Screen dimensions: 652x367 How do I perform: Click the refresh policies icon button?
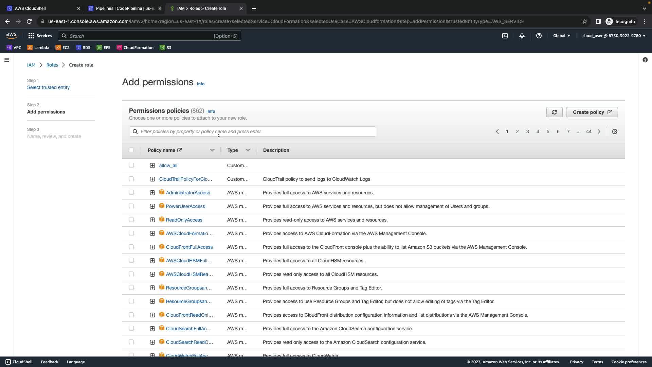(554, 112)
